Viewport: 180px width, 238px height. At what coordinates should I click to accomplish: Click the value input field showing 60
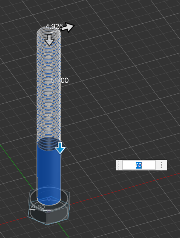tap(139, 165)
